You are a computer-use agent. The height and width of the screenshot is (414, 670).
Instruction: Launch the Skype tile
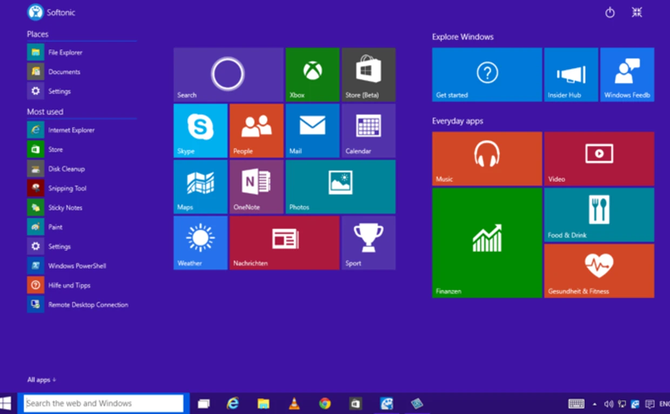tap(200, 130)
